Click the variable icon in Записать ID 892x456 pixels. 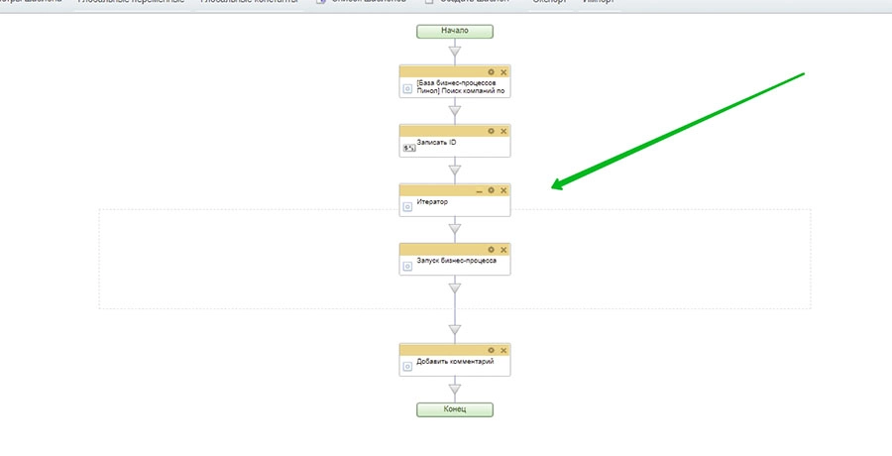tap(408, 148)
